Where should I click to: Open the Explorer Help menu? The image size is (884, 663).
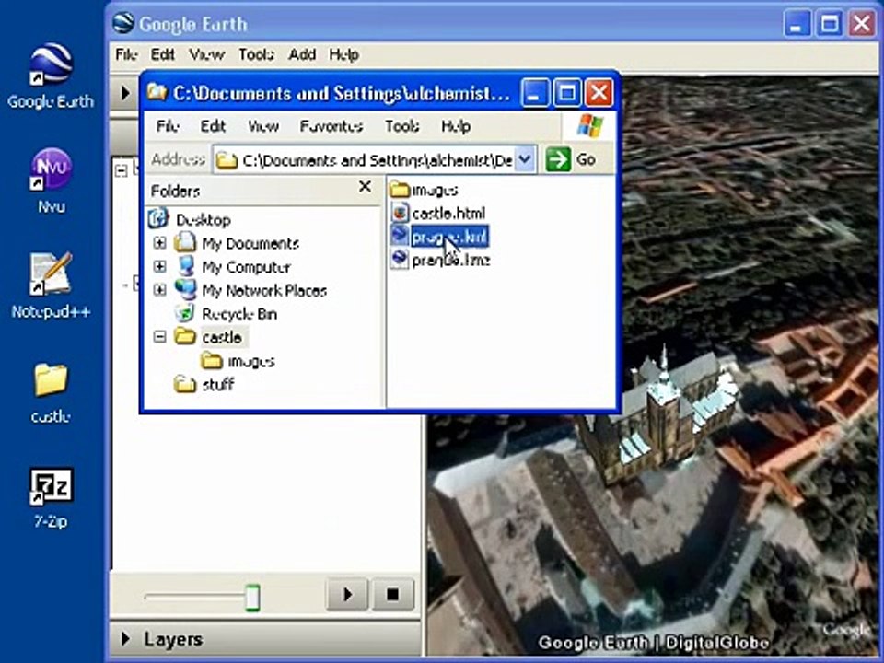click(456, 126)
